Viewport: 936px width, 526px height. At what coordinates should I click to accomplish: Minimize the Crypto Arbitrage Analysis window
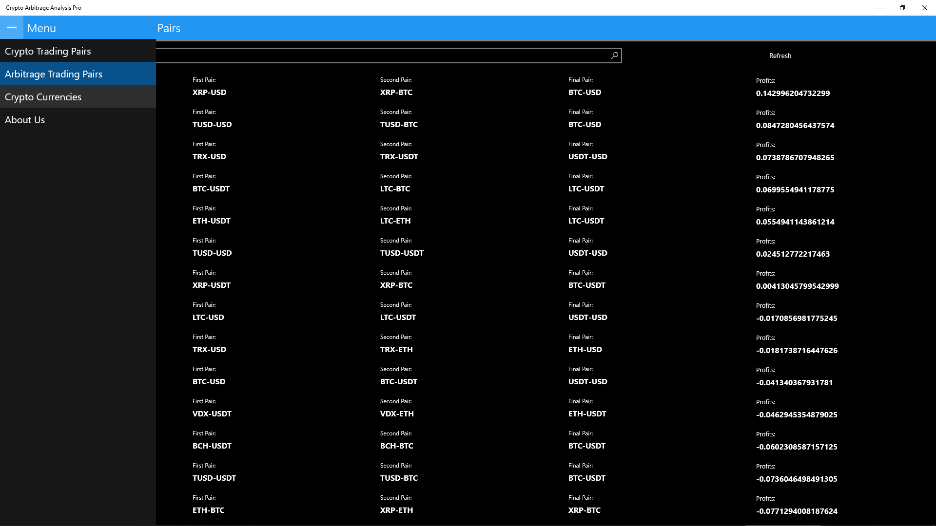tap(879, 8)
